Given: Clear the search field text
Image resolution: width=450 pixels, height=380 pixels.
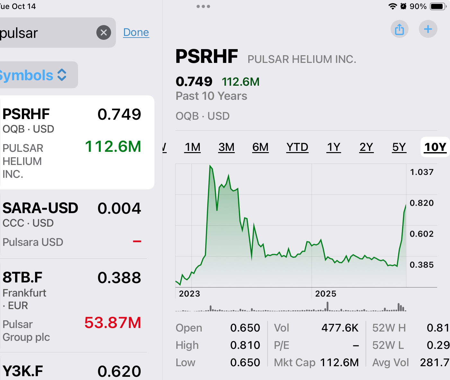Looking at the screenshot, I should tap(104, 32).
